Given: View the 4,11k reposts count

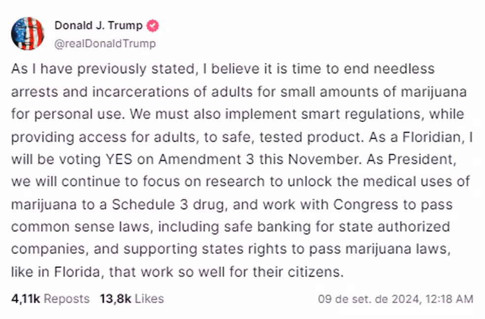Looking at the screenshot, I should point(25,299).
